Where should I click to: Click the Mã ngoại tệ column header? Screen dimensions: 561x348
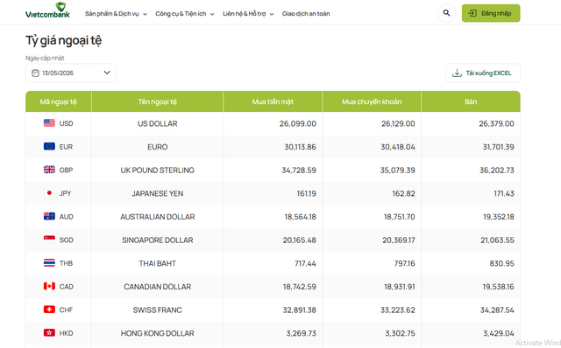tap(59, 101)
